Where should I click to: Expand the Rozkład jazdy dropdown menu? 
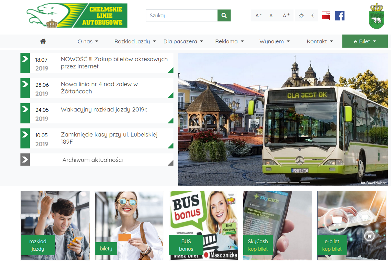coord(135,41)
